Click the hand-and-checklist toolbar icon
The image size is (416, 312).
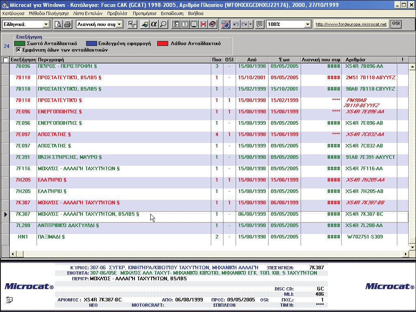132,24
